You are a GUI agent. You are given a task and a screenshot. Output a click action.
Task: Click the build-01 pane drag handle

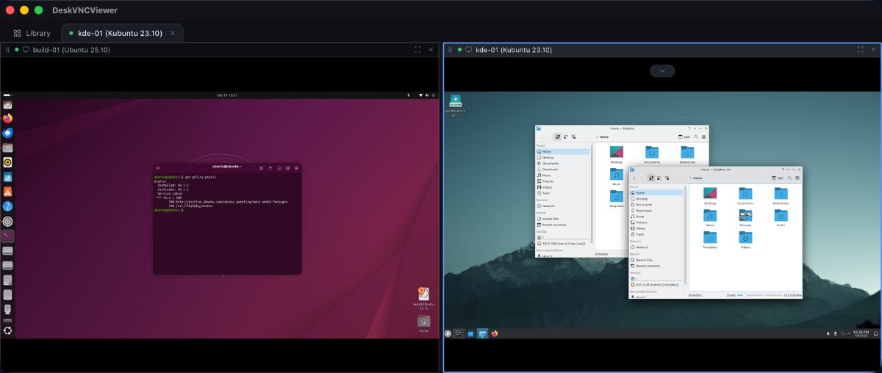[x=7, y=50]
